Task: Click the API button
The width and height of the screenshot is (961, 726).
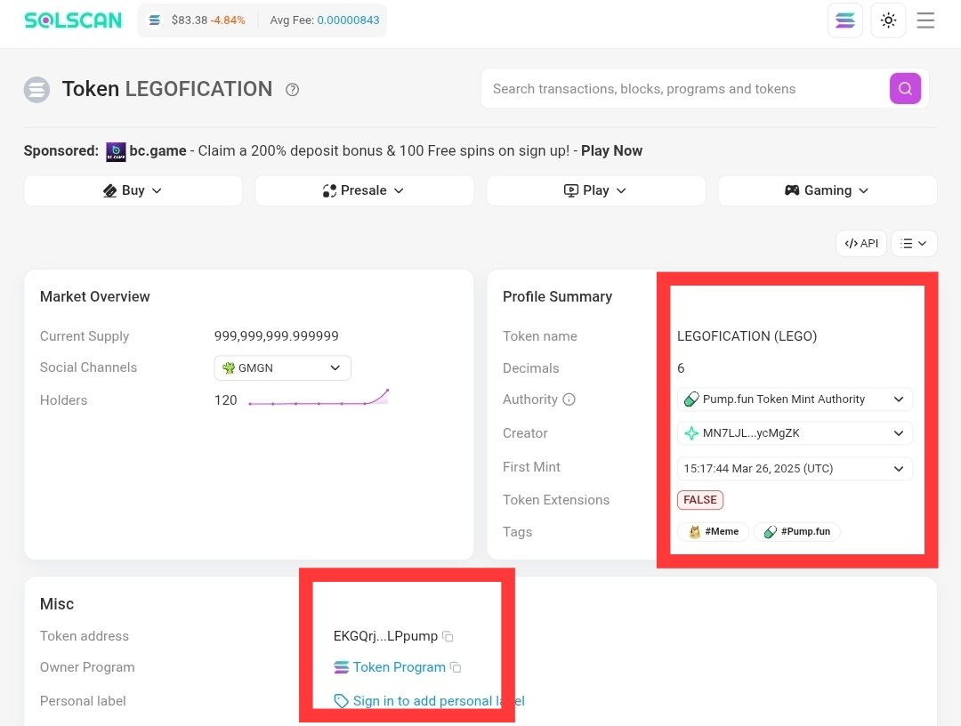Action: pyautogui.click(x=861, y=243)
